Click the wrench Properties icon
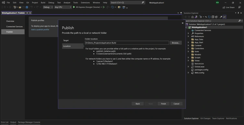244x125 pixels. coord(221,17)
